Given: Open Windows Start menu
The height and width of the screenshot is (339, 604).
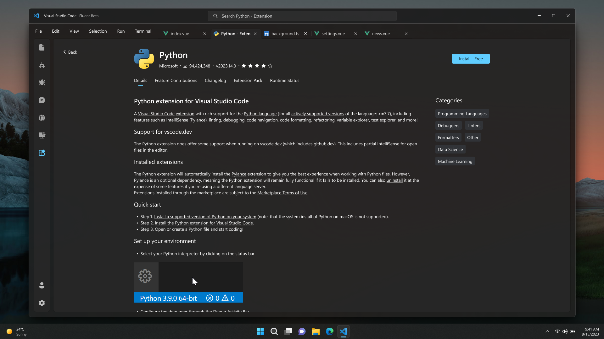Looking at the screenshot, I should 260,331.
